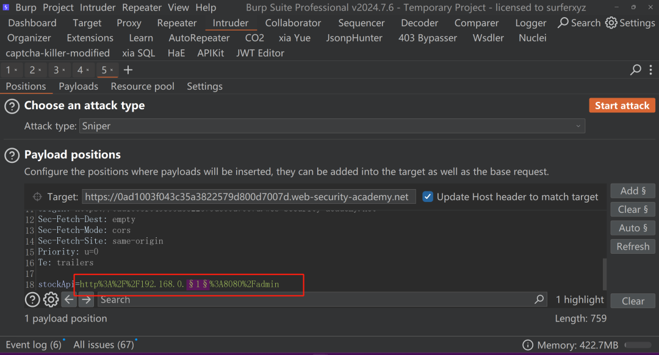
Task: Open the 403 Bypasser tab
Action: tap(427, 38)
